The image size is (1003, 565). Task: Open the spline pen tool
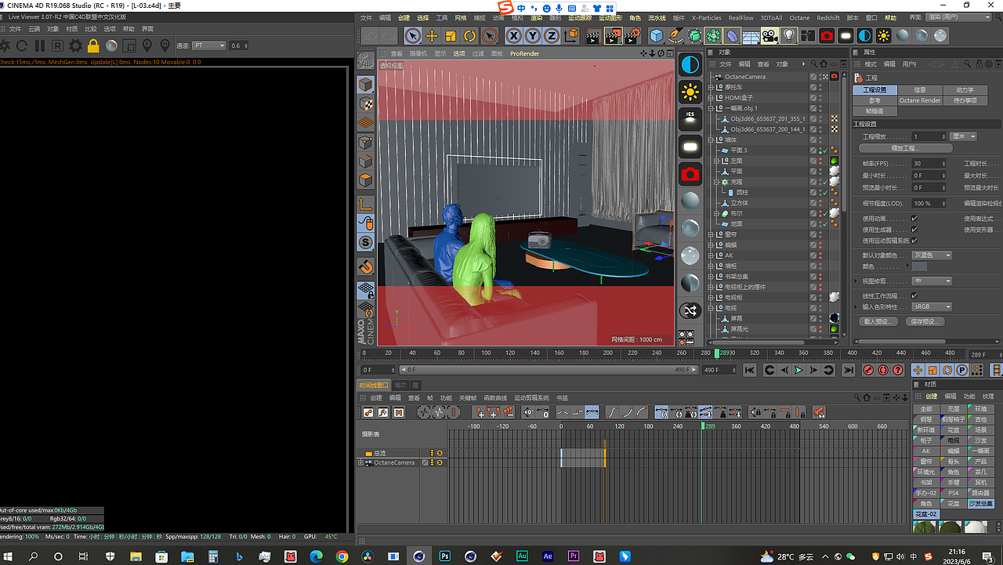click(675, 35)
